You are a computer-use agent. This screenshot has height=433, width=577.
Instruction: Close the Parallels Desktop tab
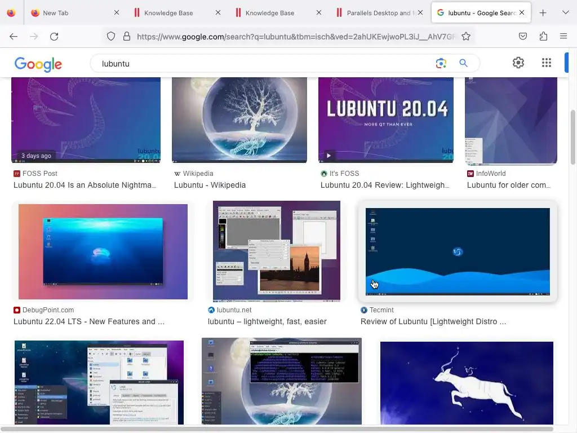(x=420, y=12)
